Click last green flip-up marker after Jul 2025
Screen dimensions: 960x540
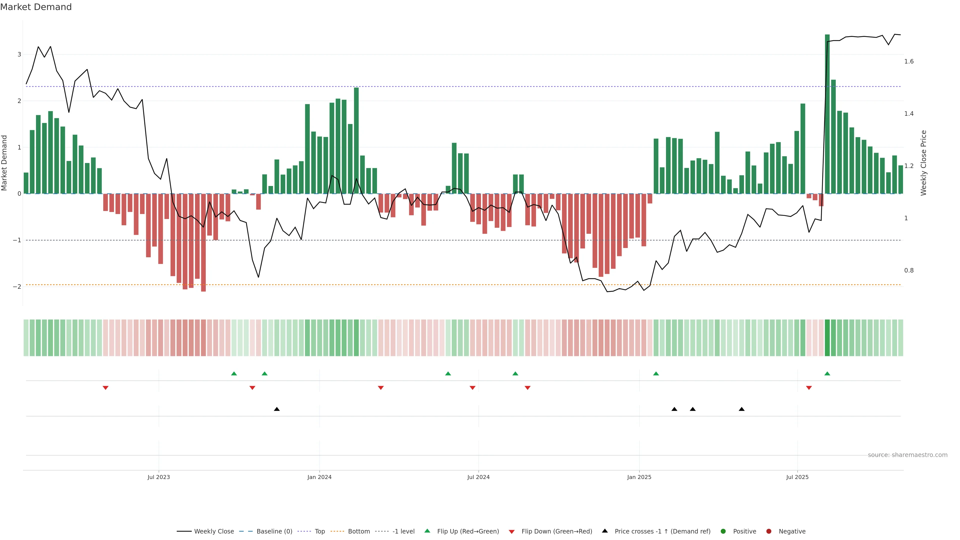pos(827,374)
